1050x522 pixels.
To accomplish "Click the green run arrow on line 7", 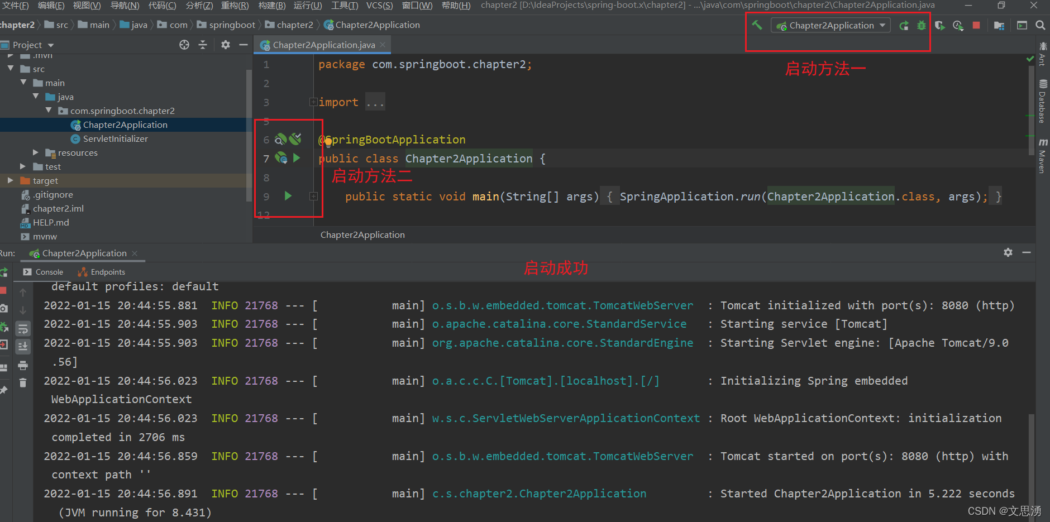I will point(297,158).
